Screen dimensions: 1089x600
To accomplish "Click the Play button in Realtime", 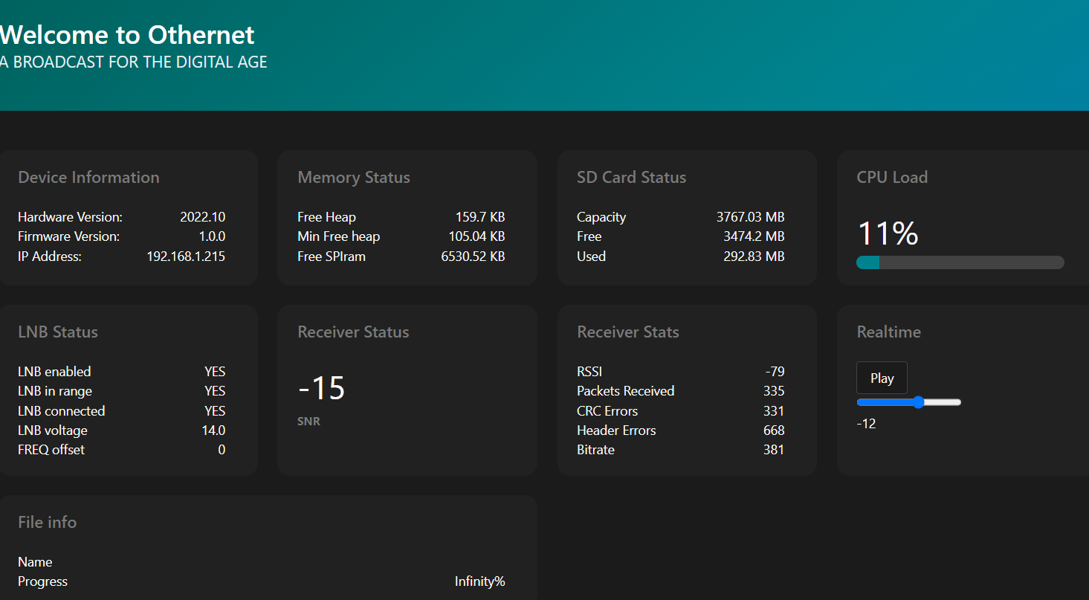I will point(882,378).
